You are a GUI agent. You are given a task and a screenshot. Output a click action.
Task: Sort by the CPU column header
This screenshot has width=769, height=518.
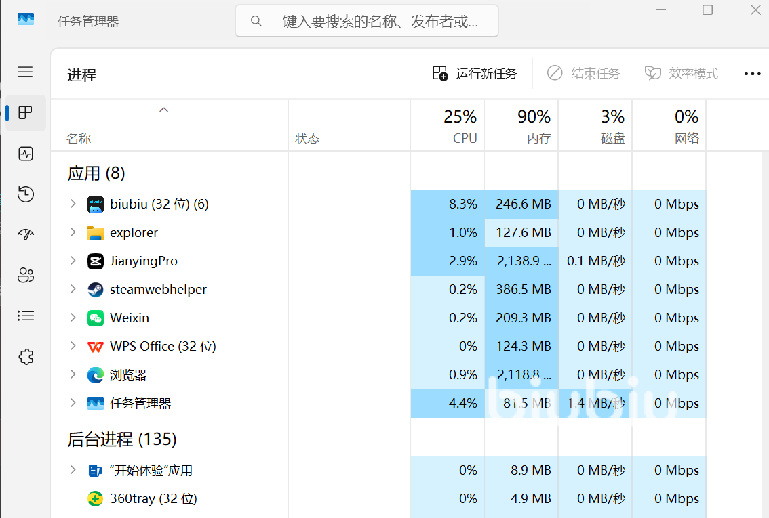pos(448,126)
